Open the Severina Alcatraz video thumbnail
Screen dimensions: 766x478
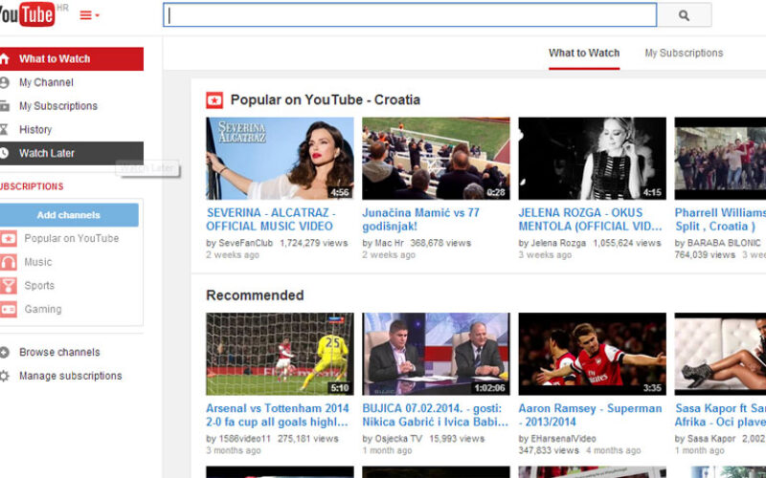coord(280,159)
